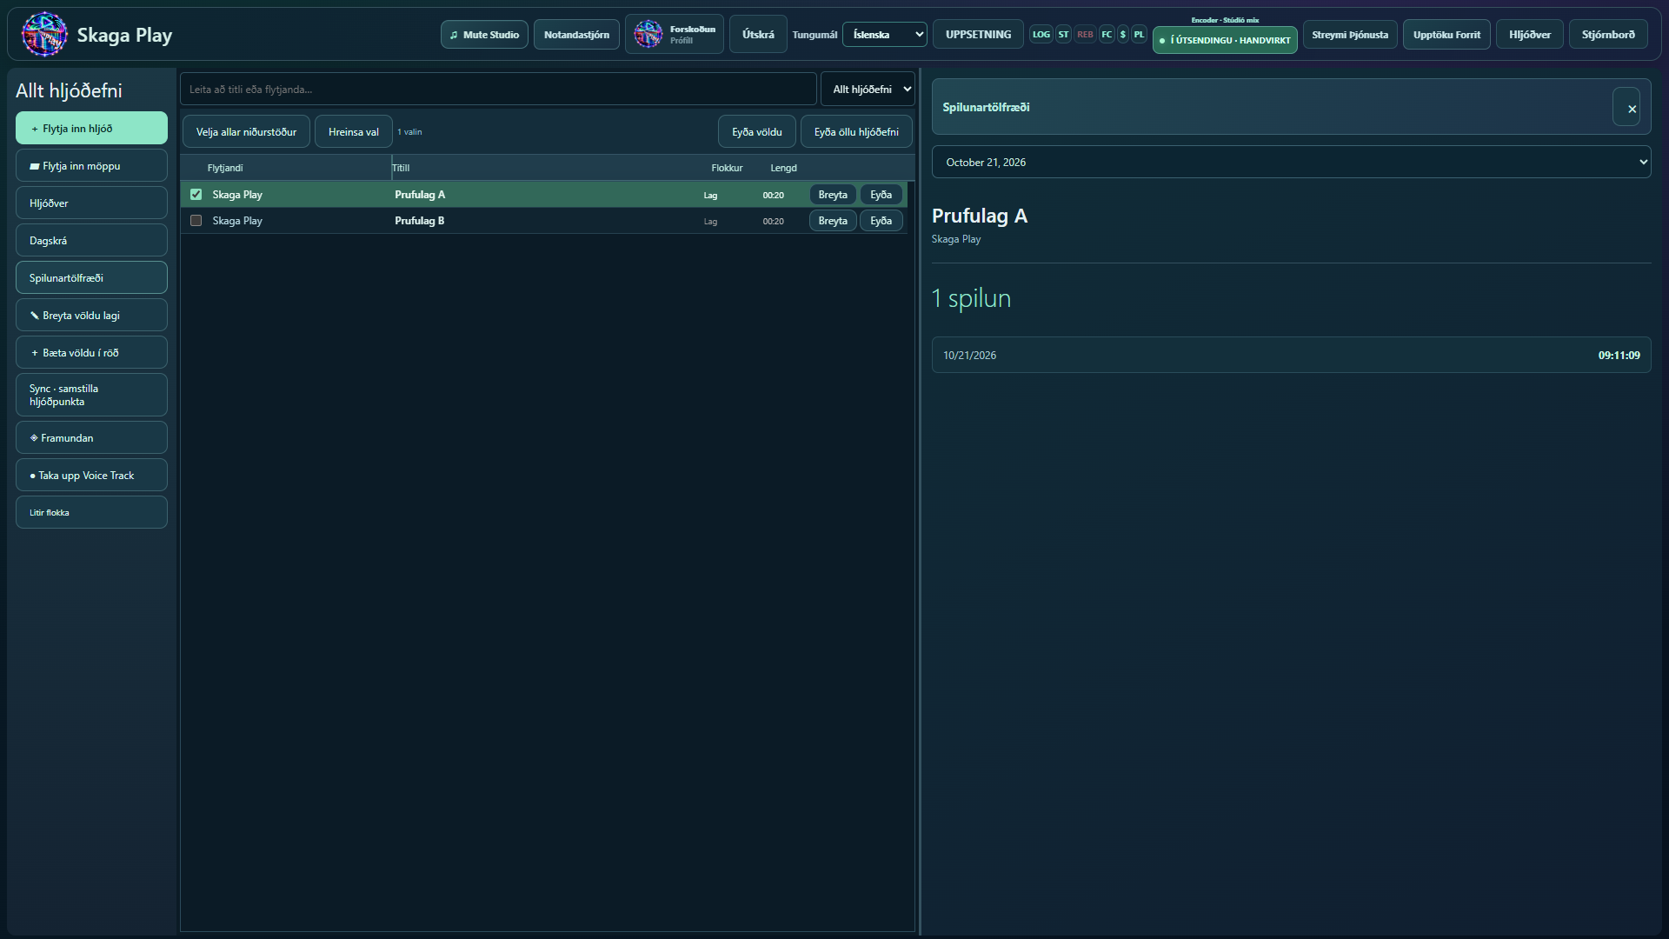
Task: Switch to the top-bar Hljóðver tab
Action: point(1529,35)
